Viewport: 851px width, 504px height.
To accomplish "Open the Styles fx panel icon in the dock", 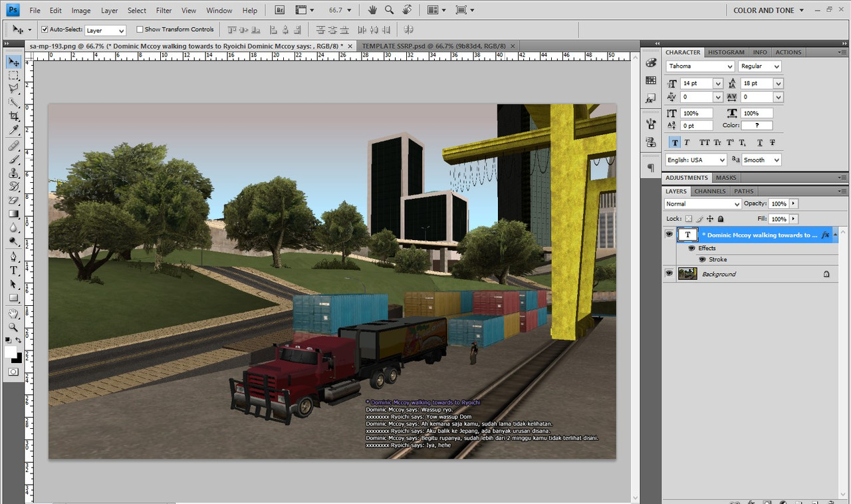I will pos(651,98).
